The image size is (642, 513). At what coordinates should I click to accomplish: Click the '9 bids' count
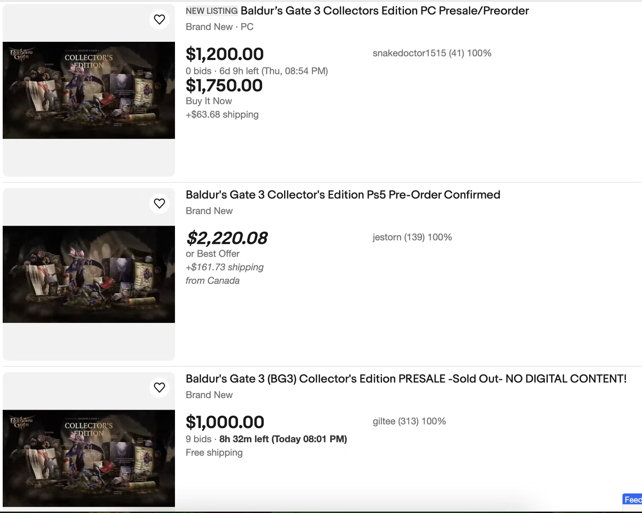[x=198, y=439]
